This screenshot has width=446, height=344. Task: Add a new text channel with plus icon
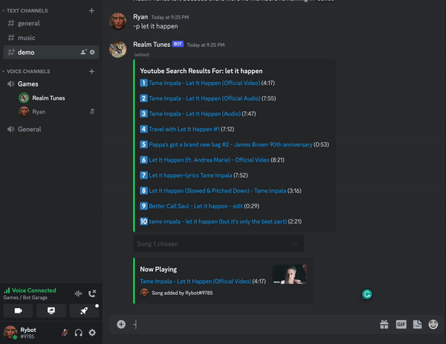click(x=91, y=11)
